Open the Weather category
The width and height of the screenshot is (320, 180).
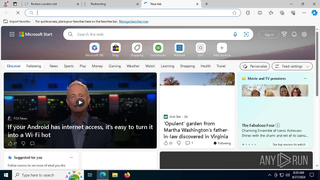(133, 66)
